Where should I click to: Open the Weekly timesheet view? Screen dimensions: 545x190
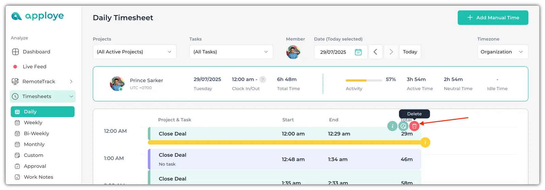(x=33, y=122)
